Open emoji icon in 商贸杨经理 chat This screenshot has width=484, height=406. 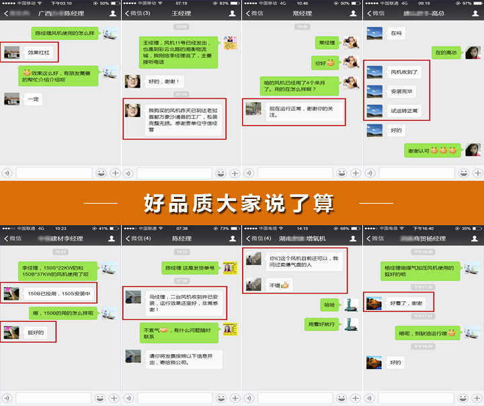pyautogui.click(x=464, y=398)
